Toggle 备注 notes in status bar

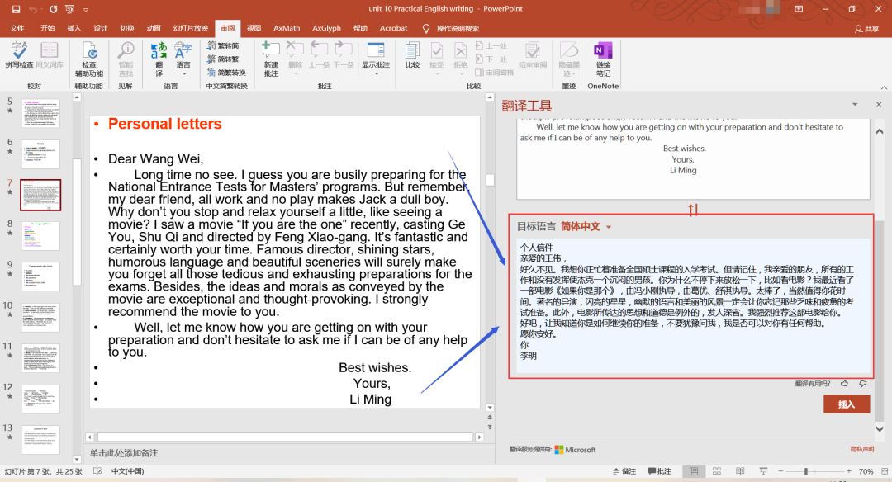coord(624,471)
